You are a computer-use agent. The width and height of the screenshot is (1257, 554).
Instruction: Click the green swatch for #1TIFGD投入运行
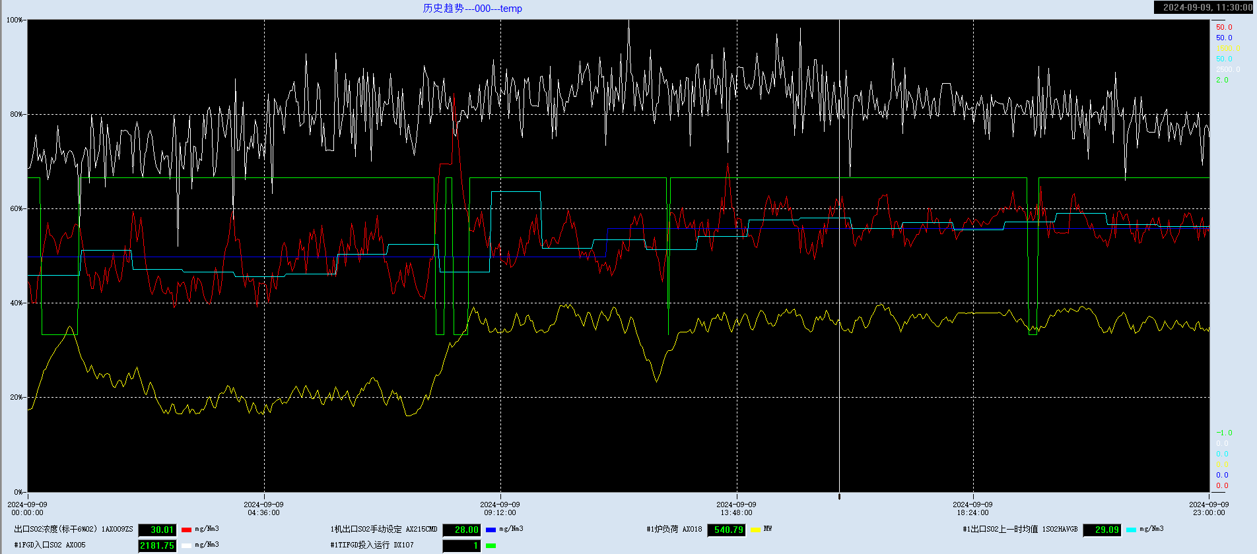click(491, 545)
